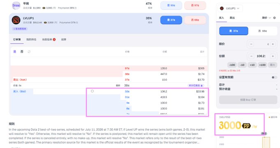
Task: Select the blue Yes 37¢ option in order panel
Action: [x=233, y=31]
